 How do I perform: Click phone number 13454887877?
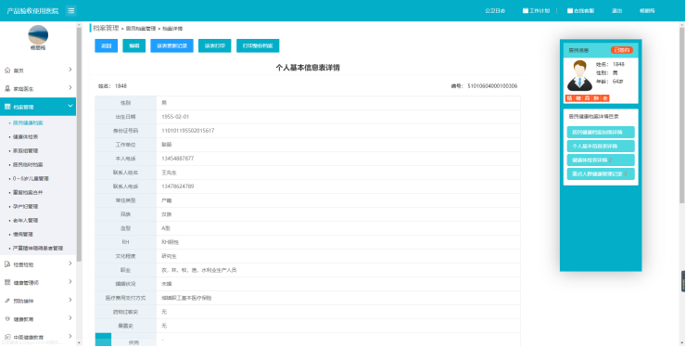(x=178, y=159)
